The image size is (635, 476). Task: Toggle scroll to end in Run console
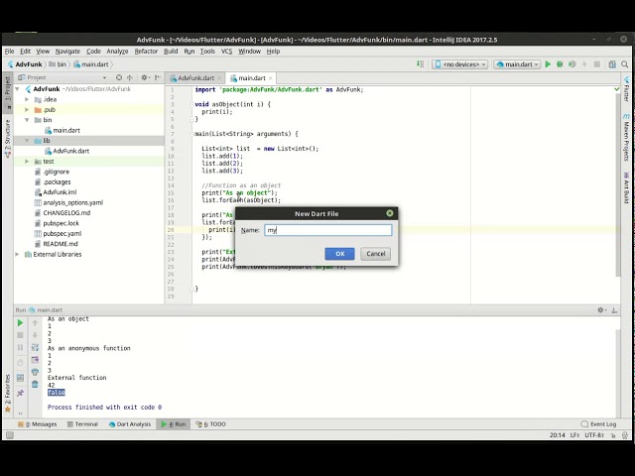pos(35,360)
